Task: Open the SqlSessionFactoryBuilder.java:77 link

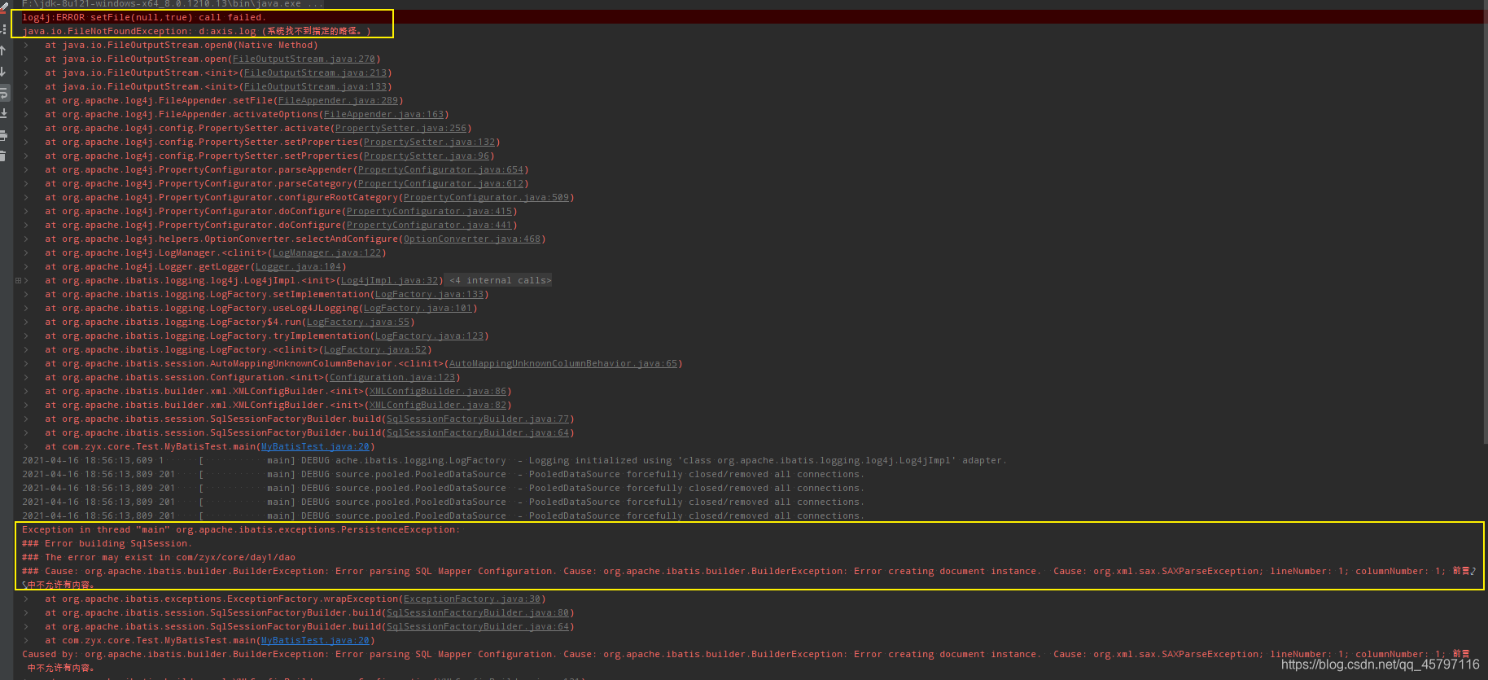Action: 478,419
